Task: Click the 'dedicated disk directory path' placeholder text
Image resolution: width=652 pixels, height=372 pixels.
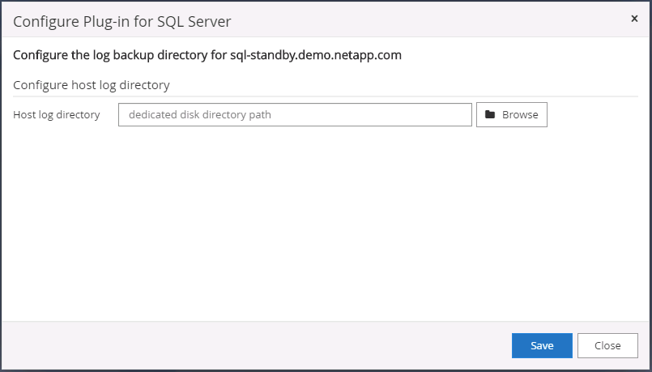Action: [x=199, y=115]
